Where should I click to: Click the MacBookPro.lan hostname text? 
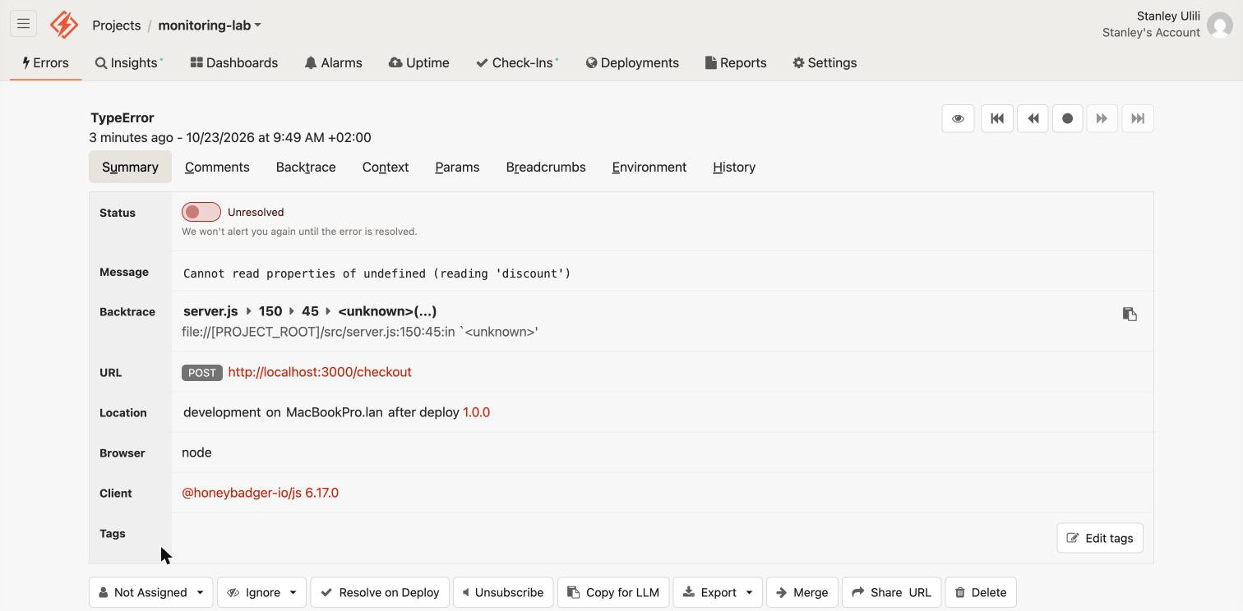pos(335,412)
